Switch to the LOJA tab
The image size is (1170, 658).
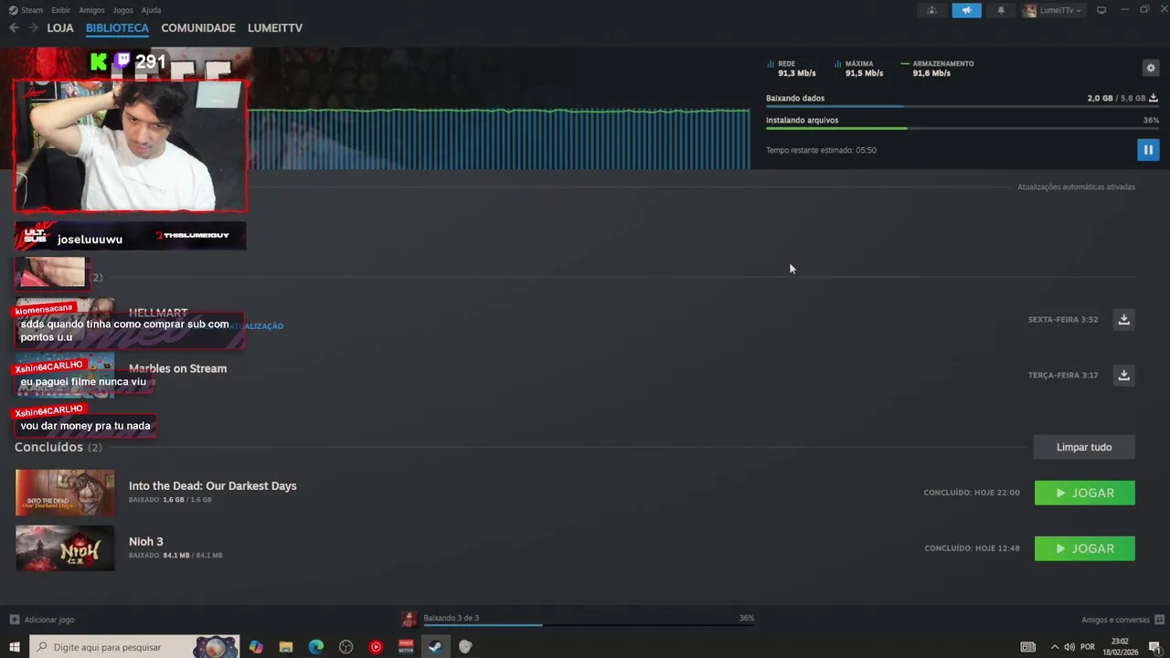(60, 28)
